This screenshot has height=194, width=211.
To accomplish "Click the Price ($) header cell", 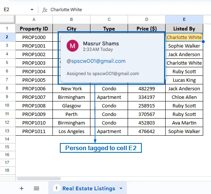I will (147, 29).
